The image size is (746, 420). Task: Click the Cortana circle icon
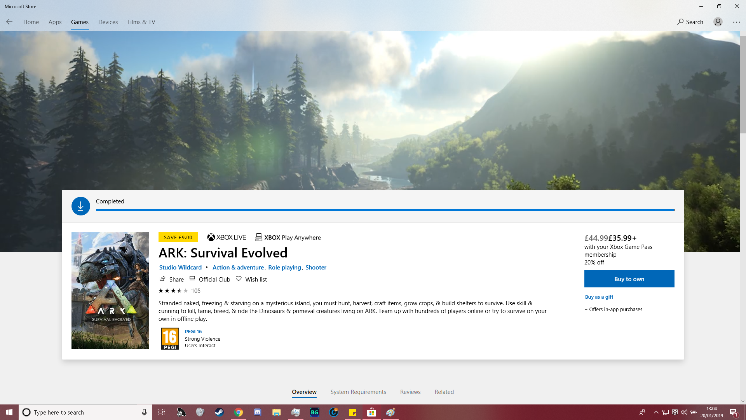[26, 412]
